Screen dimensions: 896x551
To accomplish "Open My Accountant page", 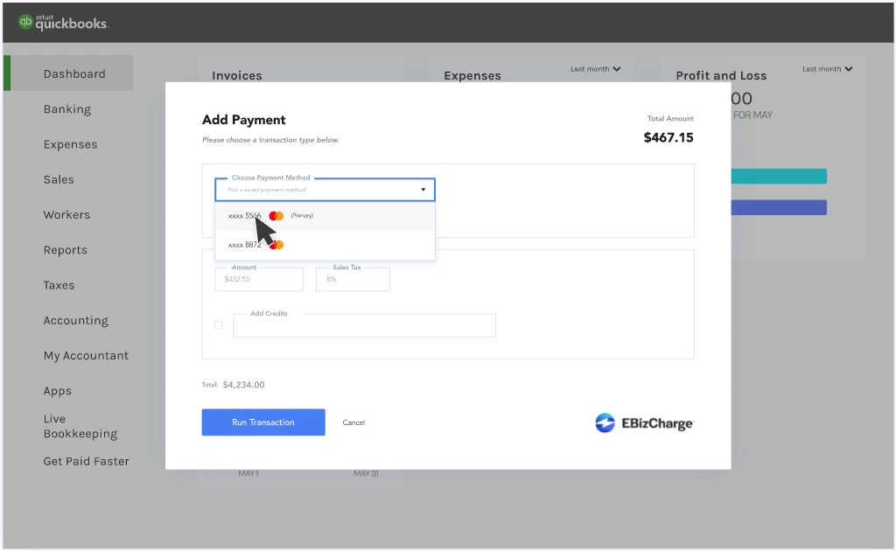I will (x=86, y=356).
